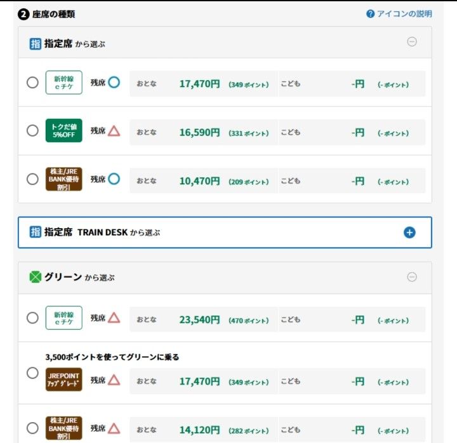Click the 16,590円 adult fare price

click(x=200, y=132)
